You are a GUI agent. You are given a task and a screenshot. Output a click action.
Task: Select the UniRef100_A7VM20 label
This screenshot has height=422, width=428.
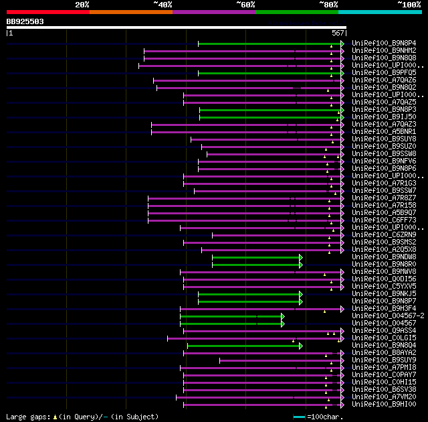click(384, 397)
